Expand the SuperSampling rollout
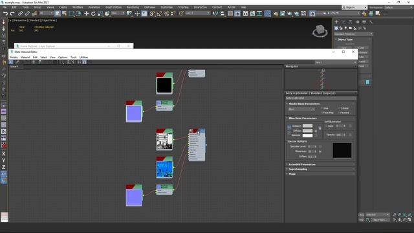 (x=320, y=169)
